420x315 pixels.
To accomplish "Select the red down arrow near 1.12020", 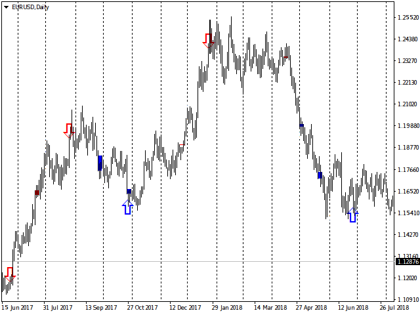I will click(x=10, y=274).
